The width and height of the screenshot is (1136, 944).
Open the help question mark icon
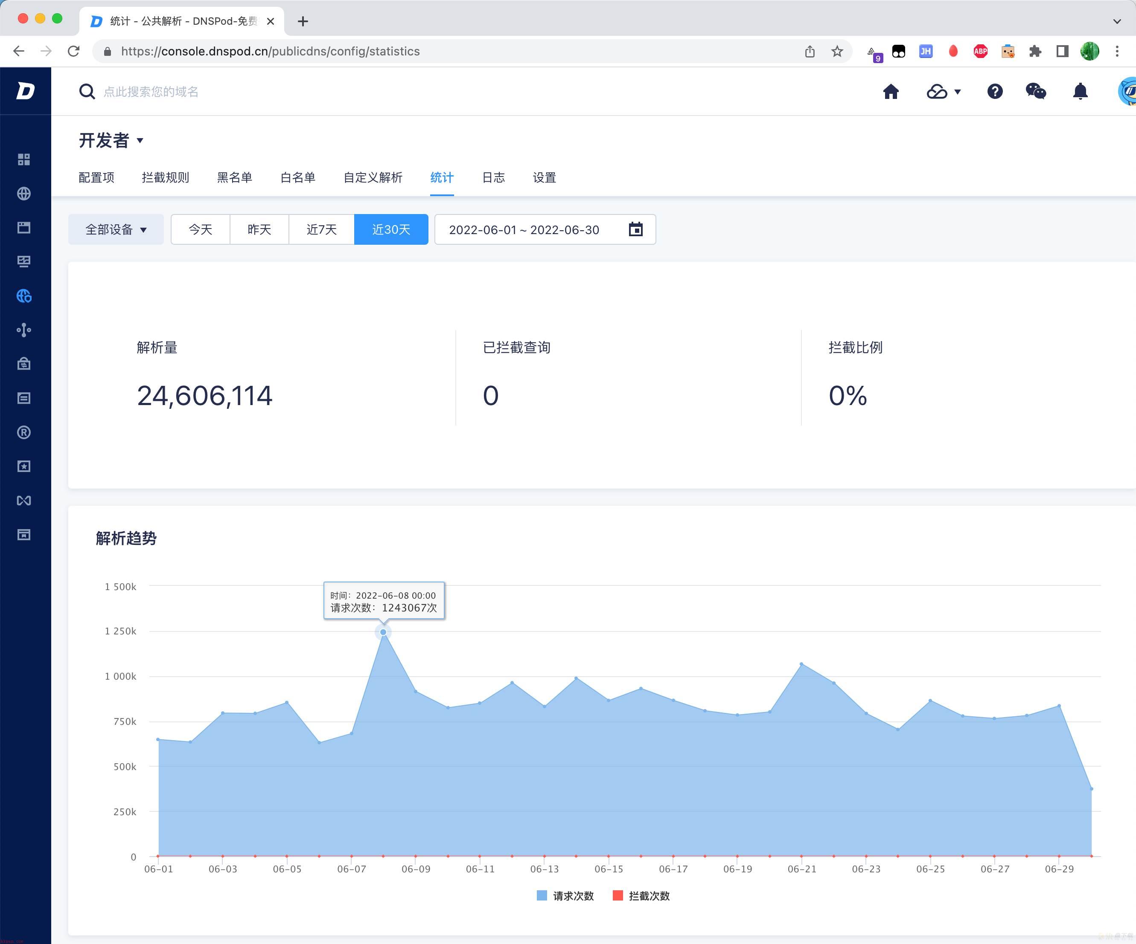coord(995,91)
